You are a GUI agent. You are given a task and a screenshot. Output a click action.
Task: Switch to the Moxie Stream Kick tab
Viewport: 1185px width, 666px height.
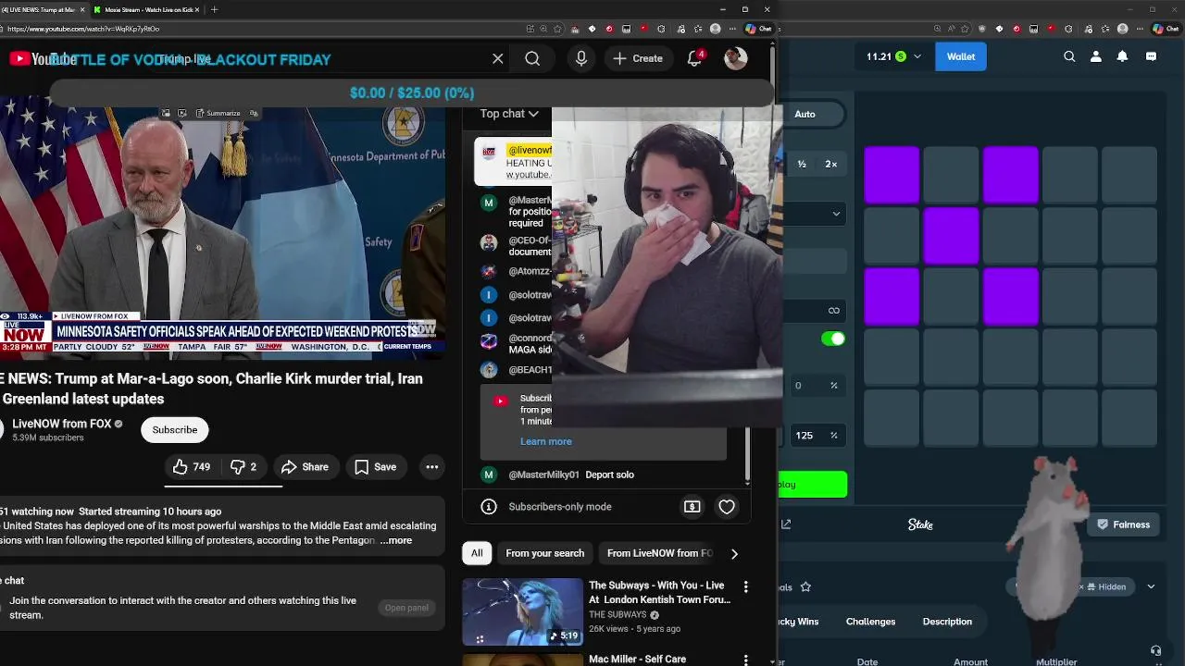click(145, 9)
